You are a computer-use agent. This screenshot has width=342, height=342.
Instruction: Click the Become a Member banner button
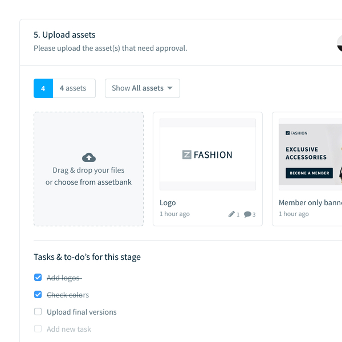click(310, 173)
